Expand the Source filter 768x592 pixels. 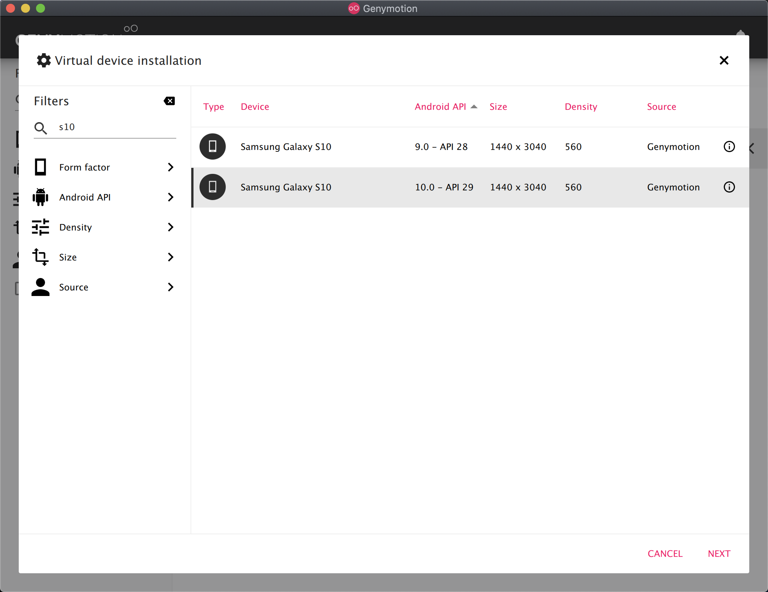point(171,287)
